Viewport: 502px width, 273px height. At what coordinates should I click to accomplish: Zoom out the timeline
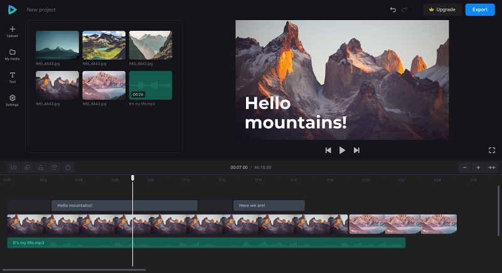click(x=464, y=168)
